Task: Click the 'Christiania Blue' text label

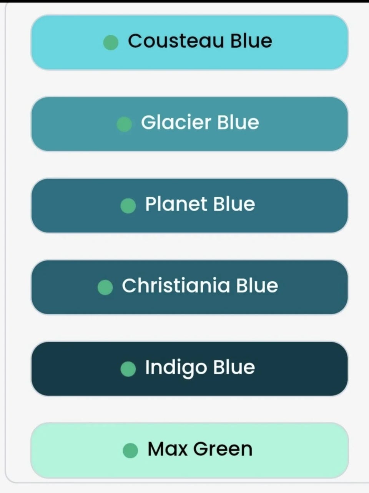Action: 200,286
